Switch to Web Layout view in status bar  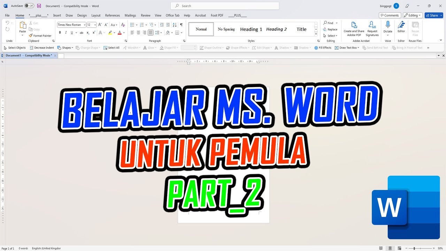(399, 248)
